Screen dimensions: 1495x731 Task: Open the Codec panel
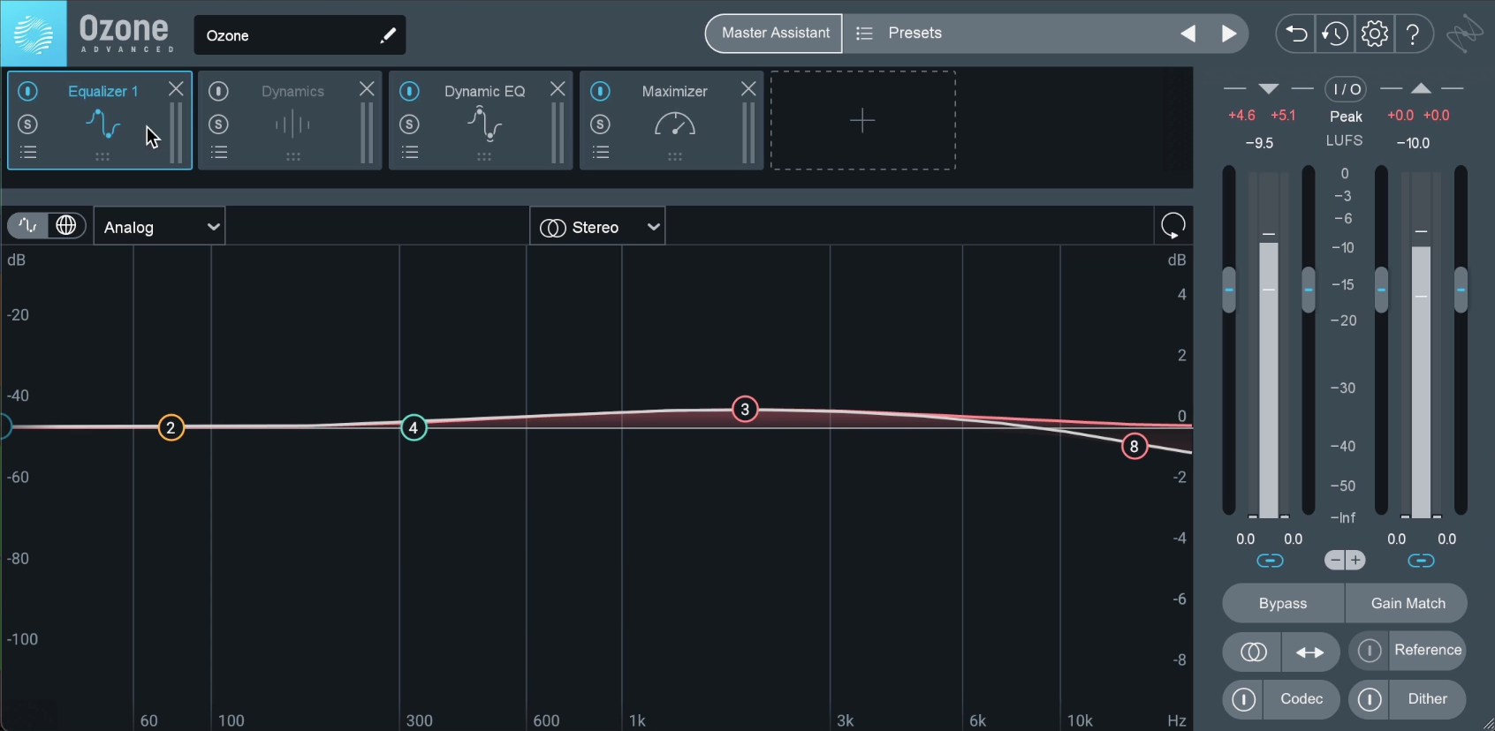[1301, 699]
